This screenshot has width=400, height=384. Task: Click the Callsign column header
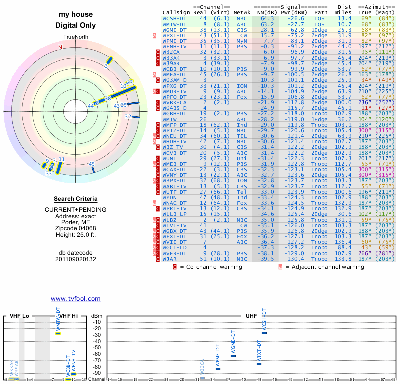(177, 13)
